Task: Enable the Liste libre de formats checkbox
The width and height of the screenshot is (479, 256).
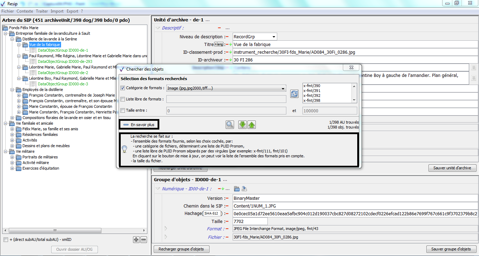Action: pyautogui.click(x=122, y=99)
